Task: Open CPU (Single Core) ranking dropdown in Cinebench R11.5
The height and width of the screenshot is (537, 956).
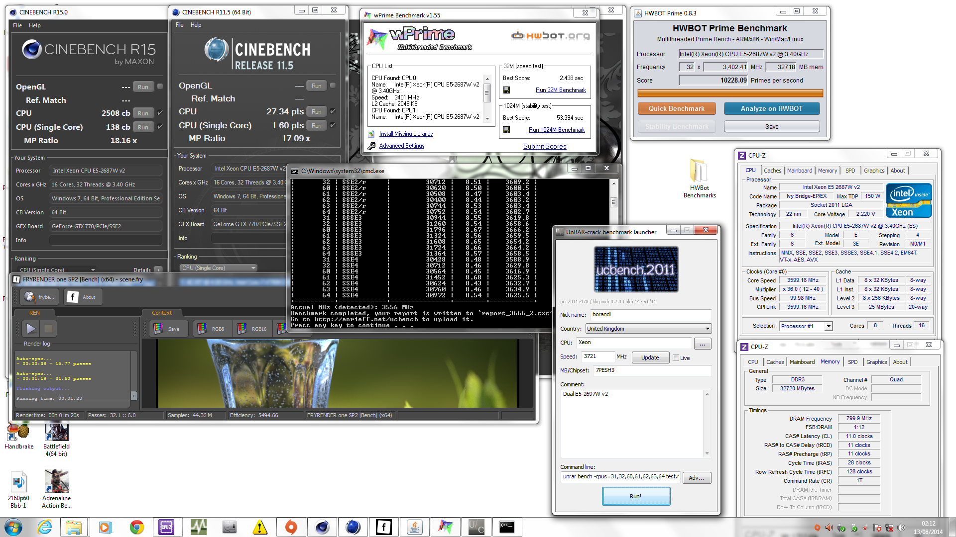Action: (218, 268)
